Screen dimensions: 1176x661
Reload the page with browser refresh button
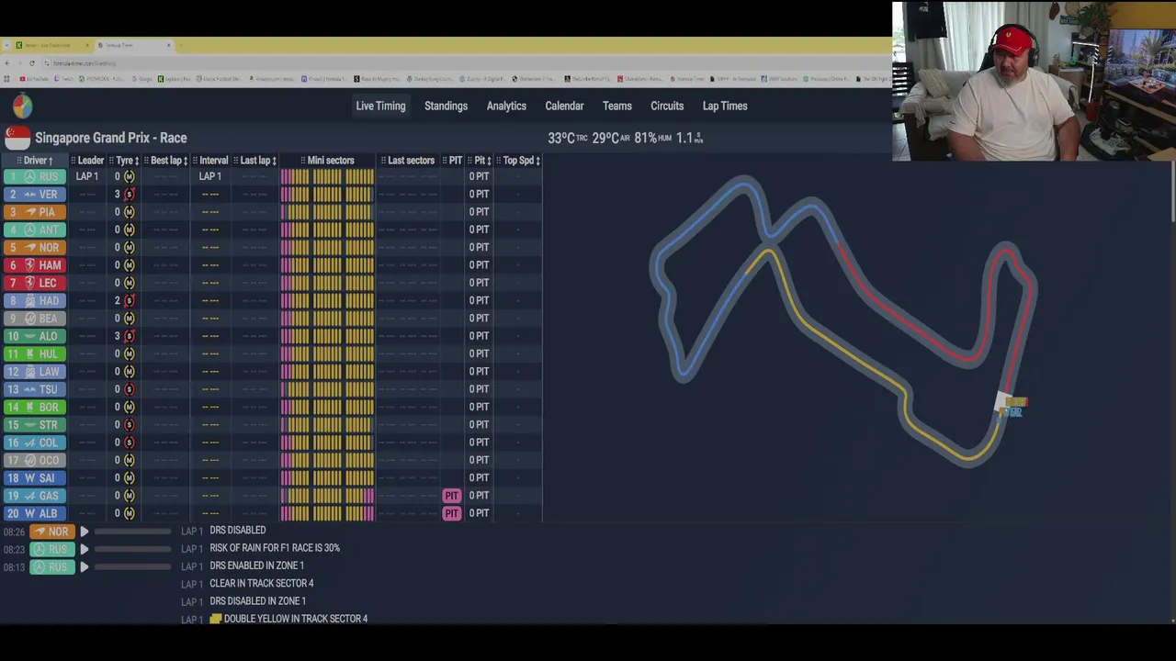pos(32,63)
